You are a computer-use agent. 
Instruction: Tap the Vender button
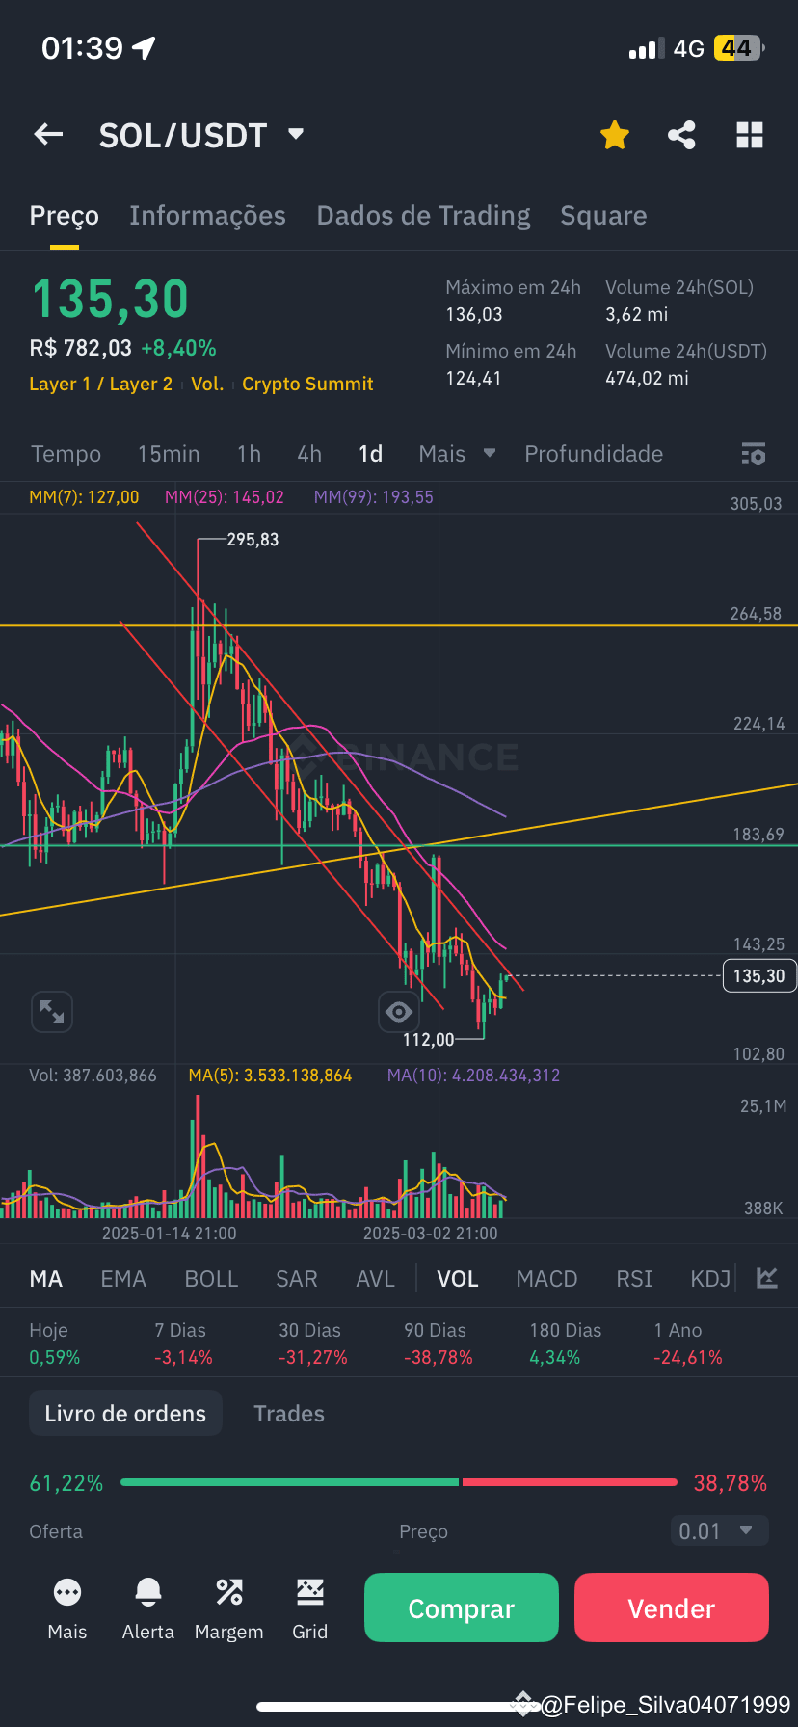click(x=672, y=1607)
